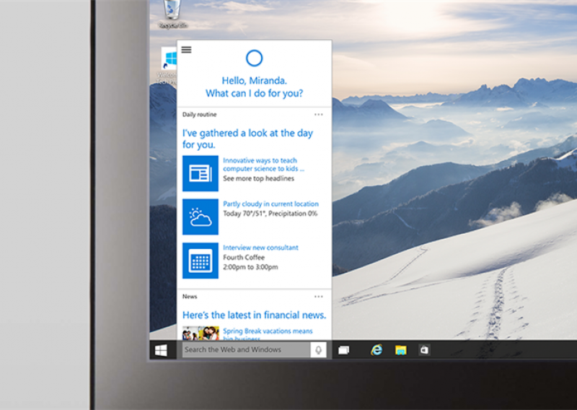
Task: Click the 'Hello, Miranda.' greeting text
Action: pyautogui.click(x=255, y=81)
